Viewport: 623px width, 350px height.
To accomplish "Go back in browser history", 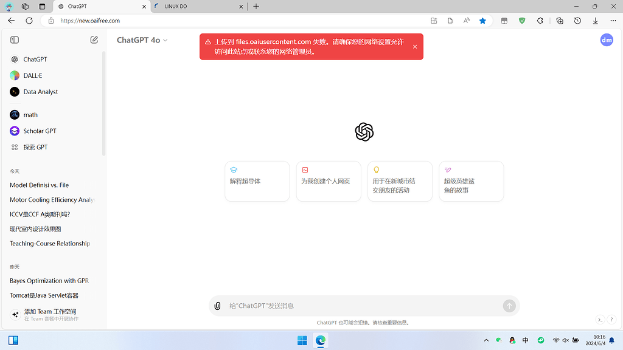I will pos(11,21).
